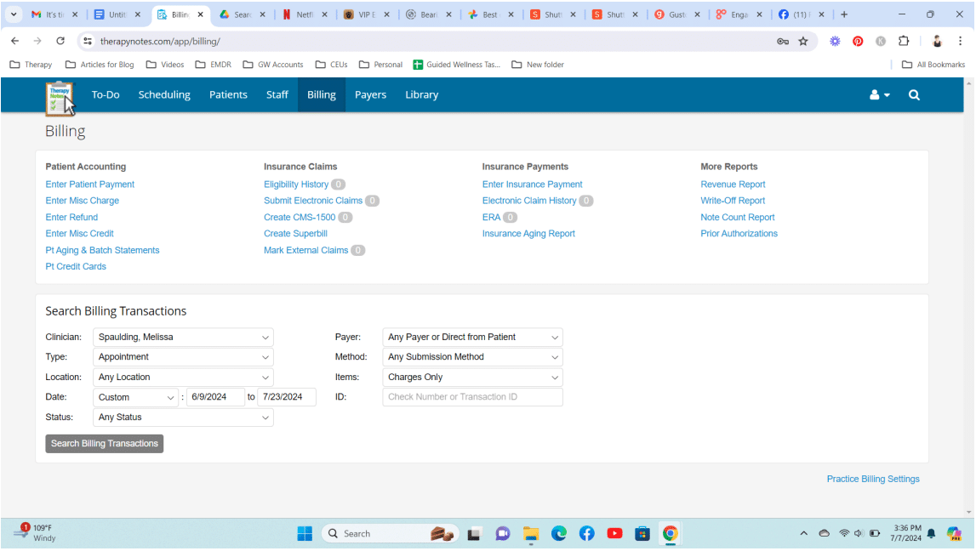Open Practice Billing Settings

click(x=873, y=479)
